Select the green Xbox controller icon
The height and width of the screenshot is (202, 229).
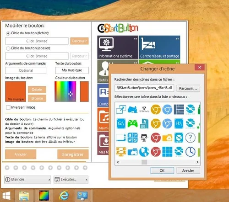(x=132, y=123)
